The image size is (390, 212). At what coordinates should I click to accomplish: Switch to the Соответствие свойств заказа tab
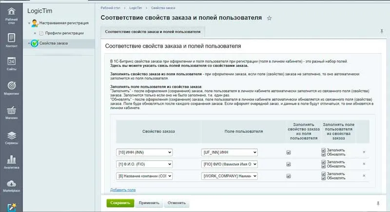point(152,31)
